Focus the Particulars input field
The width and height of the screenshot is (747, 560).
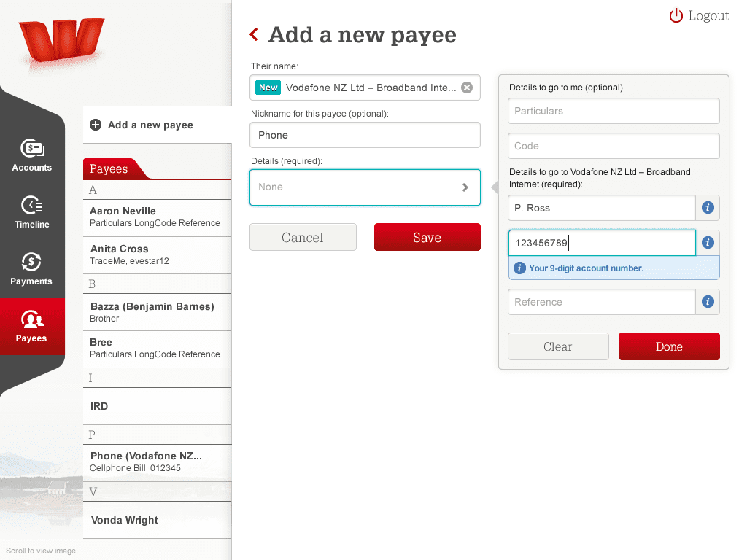tap(614, 111)
